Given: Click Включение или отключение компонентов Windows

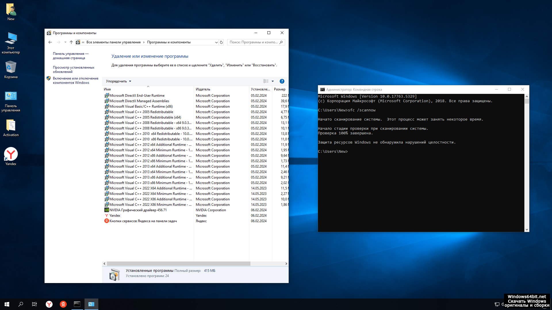Looking at the screenshot, I should pyautogui.click(x=75, y=80).
